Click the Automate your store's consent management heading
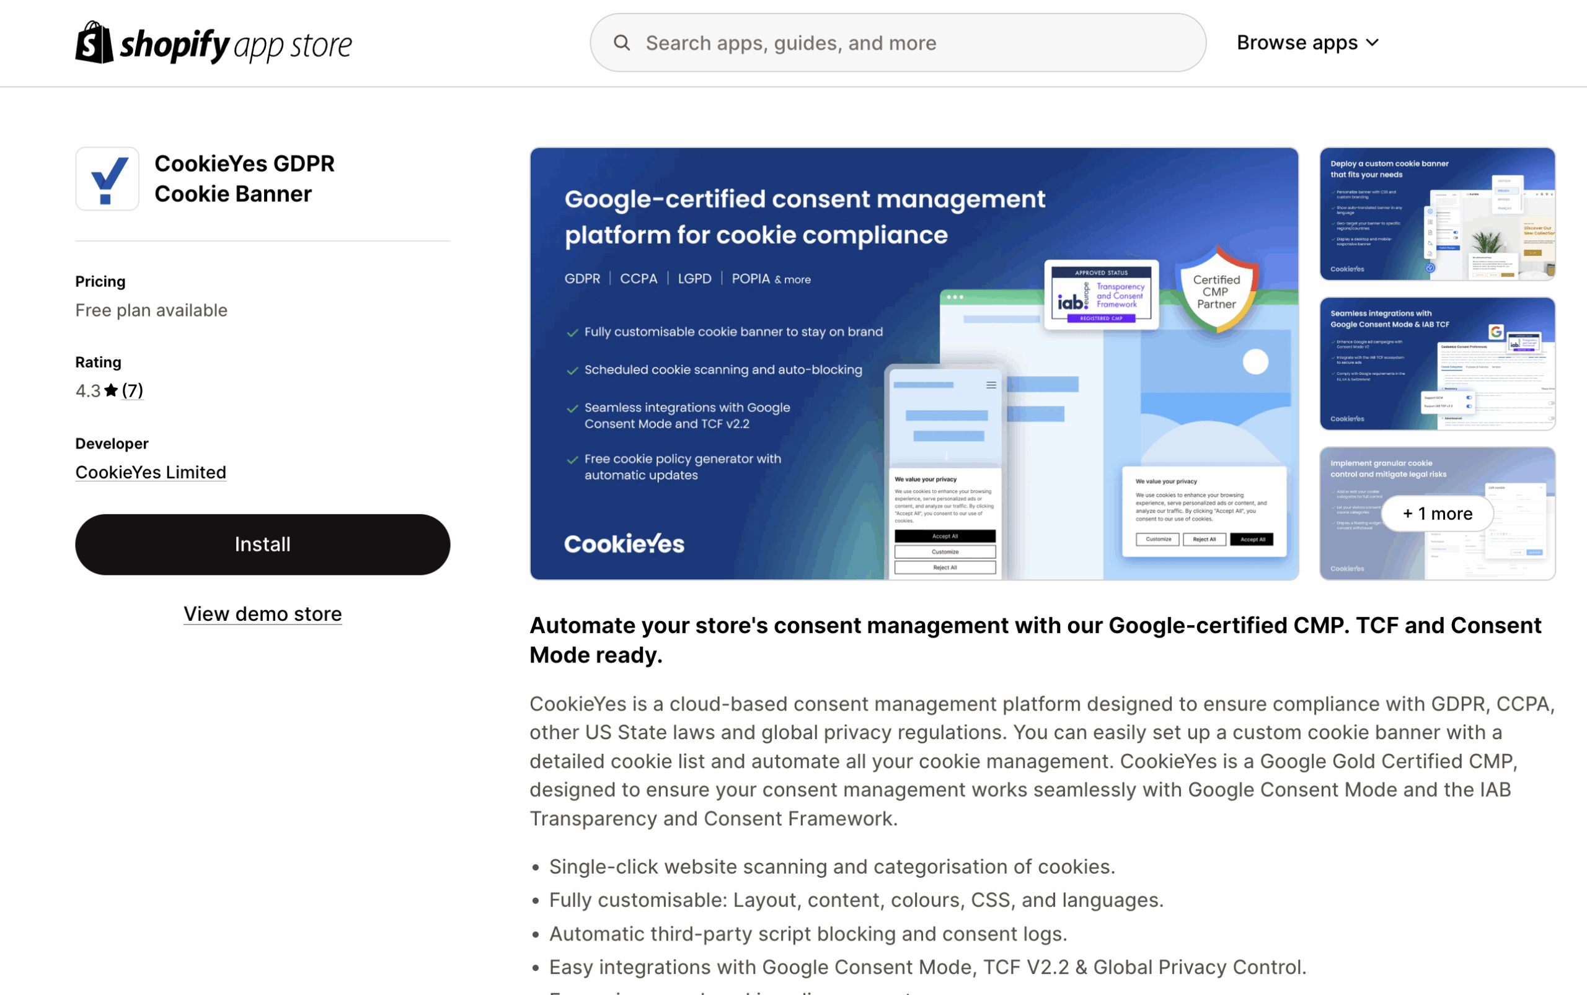1587x995 pixels. click(1035, 639)
